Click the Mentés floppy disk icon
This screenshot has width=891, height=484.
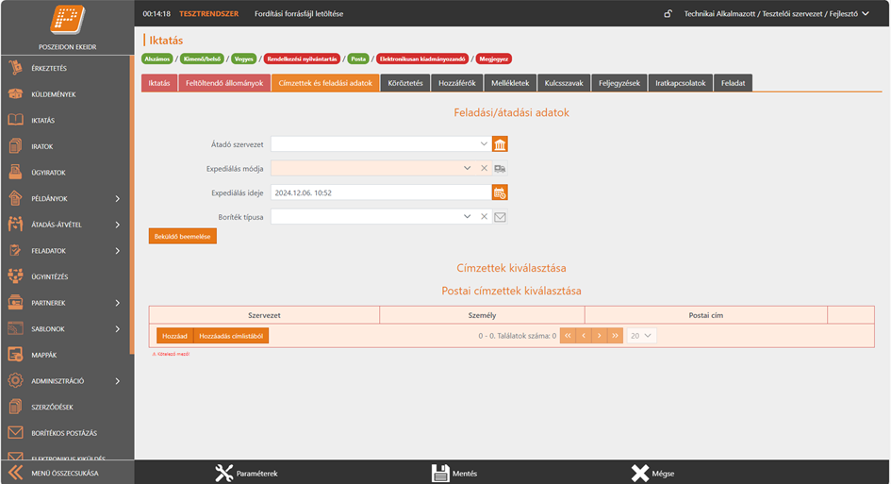coord(440,474)
